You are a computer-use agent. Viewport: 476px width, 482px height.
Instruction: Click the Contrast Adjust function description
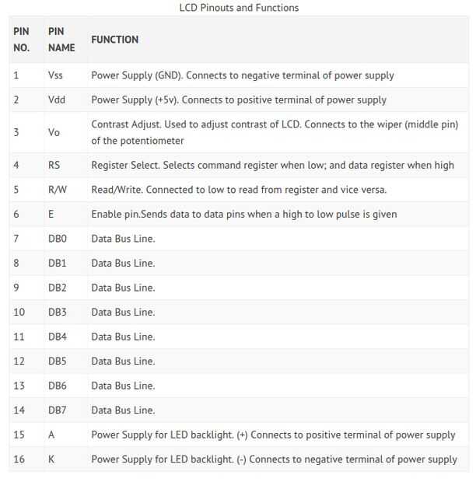coord(275,132)
